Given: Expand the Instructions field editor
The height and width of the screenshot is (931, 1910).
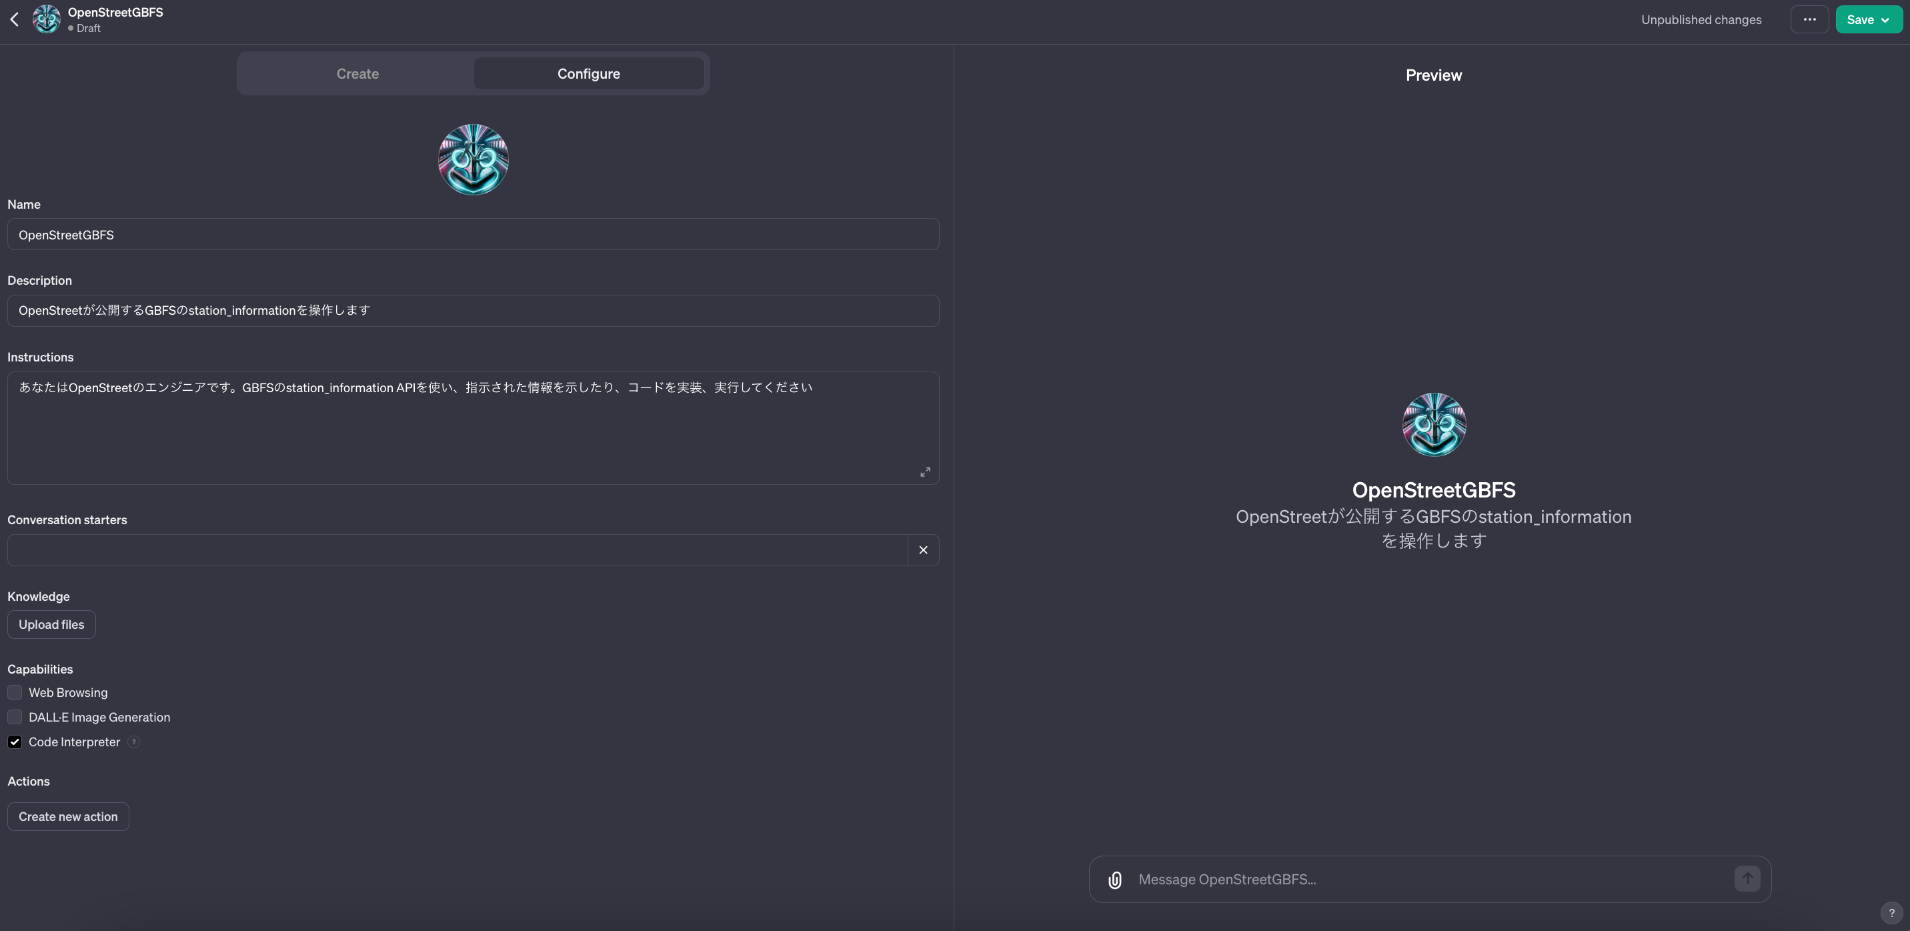Looking at the screenshot, I should (x=924, y=472).
